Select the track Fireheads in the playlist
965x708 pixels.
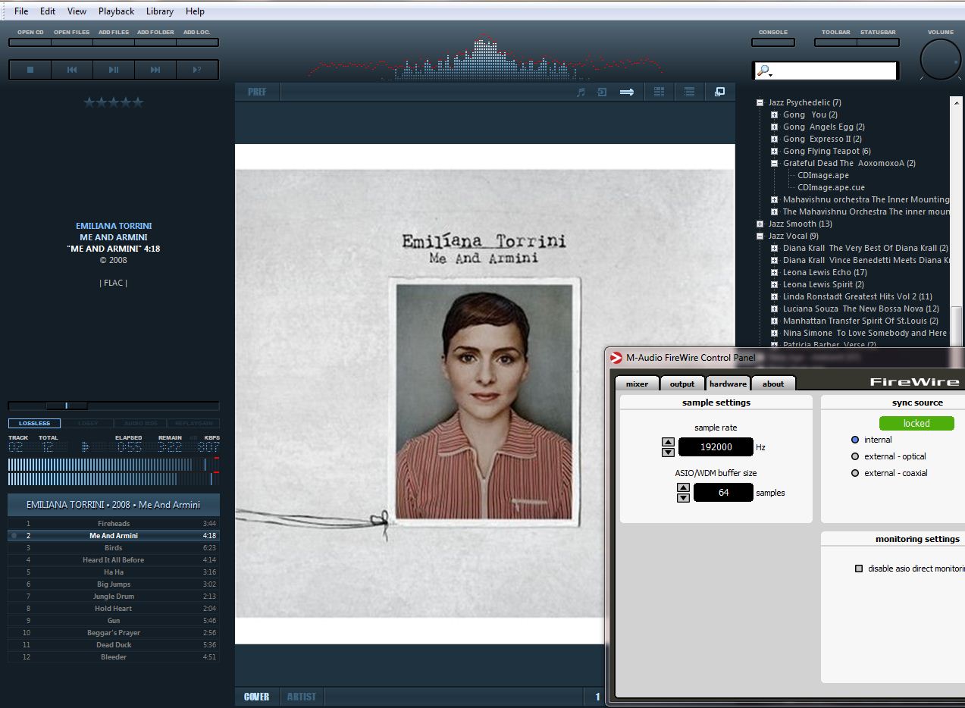114,524
